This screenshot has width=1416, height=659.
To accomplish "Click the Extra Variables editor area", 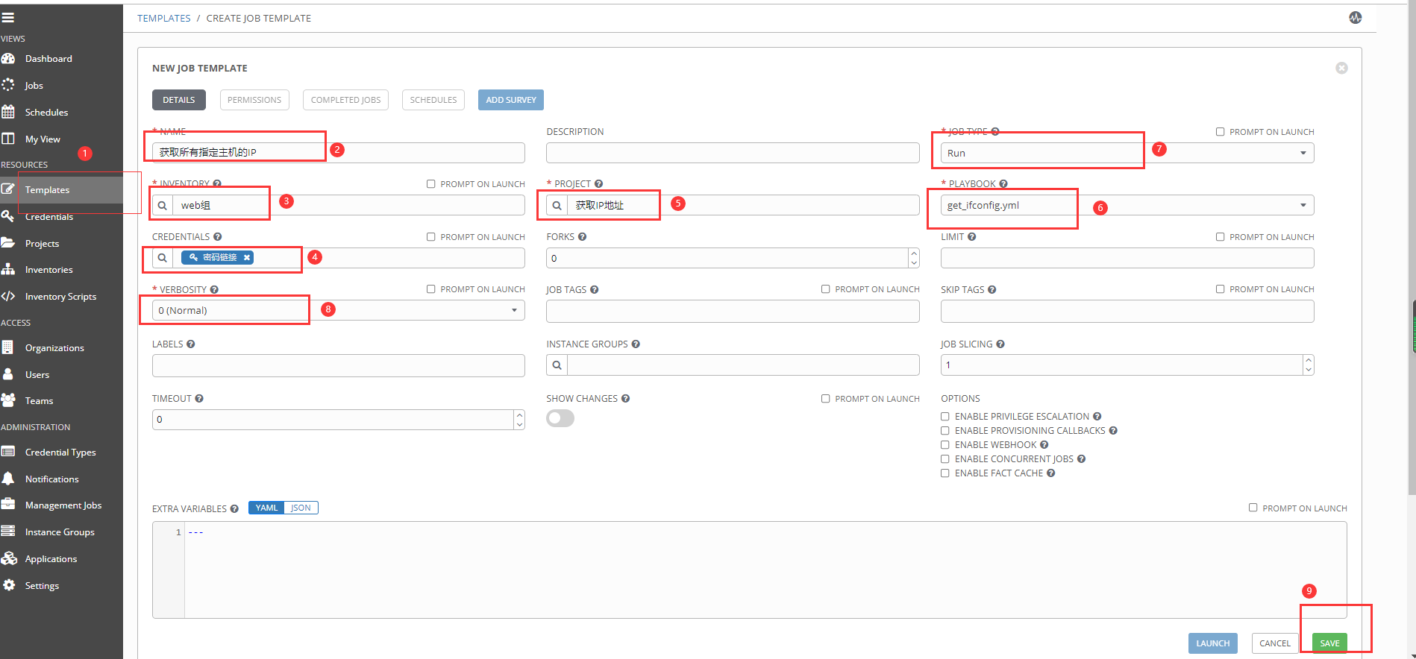I will 750,570.
